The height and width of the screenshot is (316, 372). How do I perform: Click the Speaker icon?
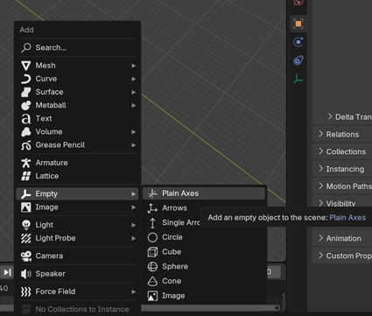(x=26, y=274)
